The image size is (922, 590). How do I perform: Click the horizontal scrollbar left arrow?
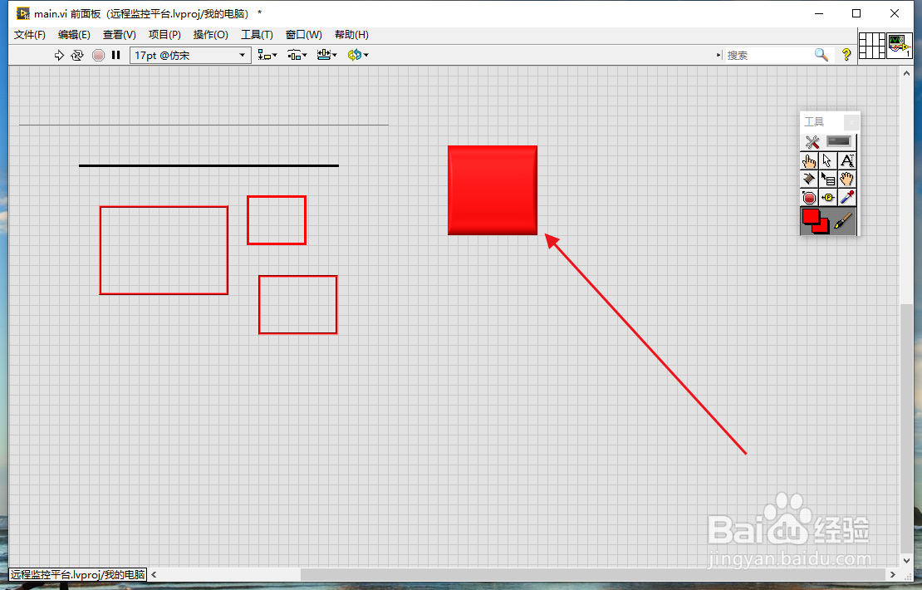(x=154, y=575)
